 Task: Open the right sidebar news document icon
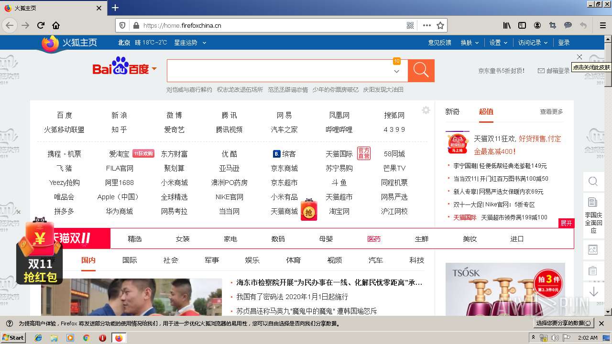coord(593,202)
